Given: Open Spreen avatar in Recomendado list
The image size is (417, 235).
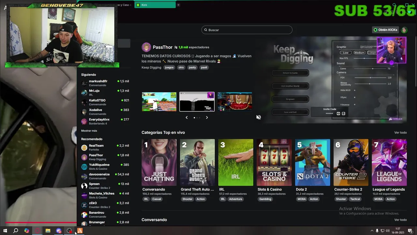Looking at the screenshot, I should [x=84, y=186].
